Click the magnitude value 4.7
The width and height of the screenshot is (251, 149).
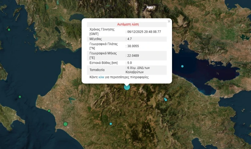click(x=129, y=39)
